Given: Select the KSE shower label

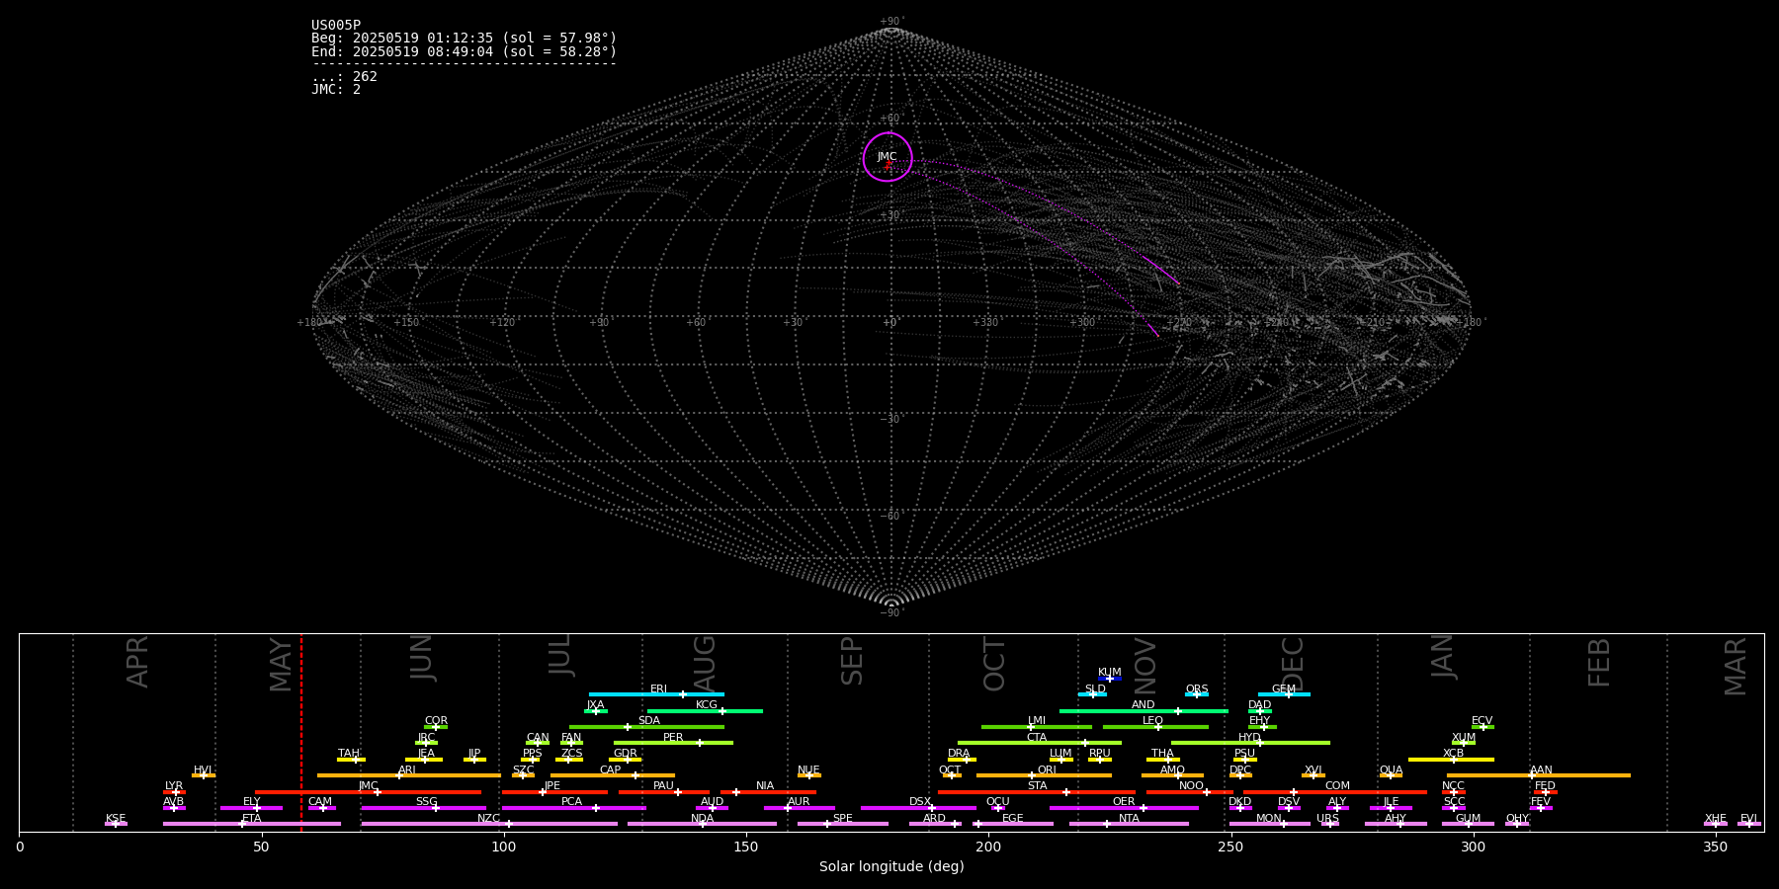Looking at the screenshot, I should pos(116,819).
